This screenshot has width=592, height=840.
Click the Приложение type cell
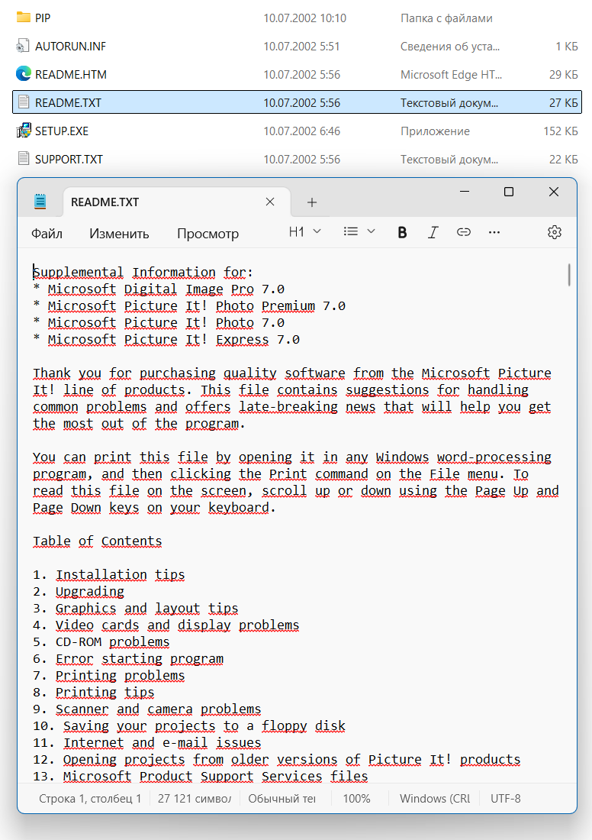[435, 131]
